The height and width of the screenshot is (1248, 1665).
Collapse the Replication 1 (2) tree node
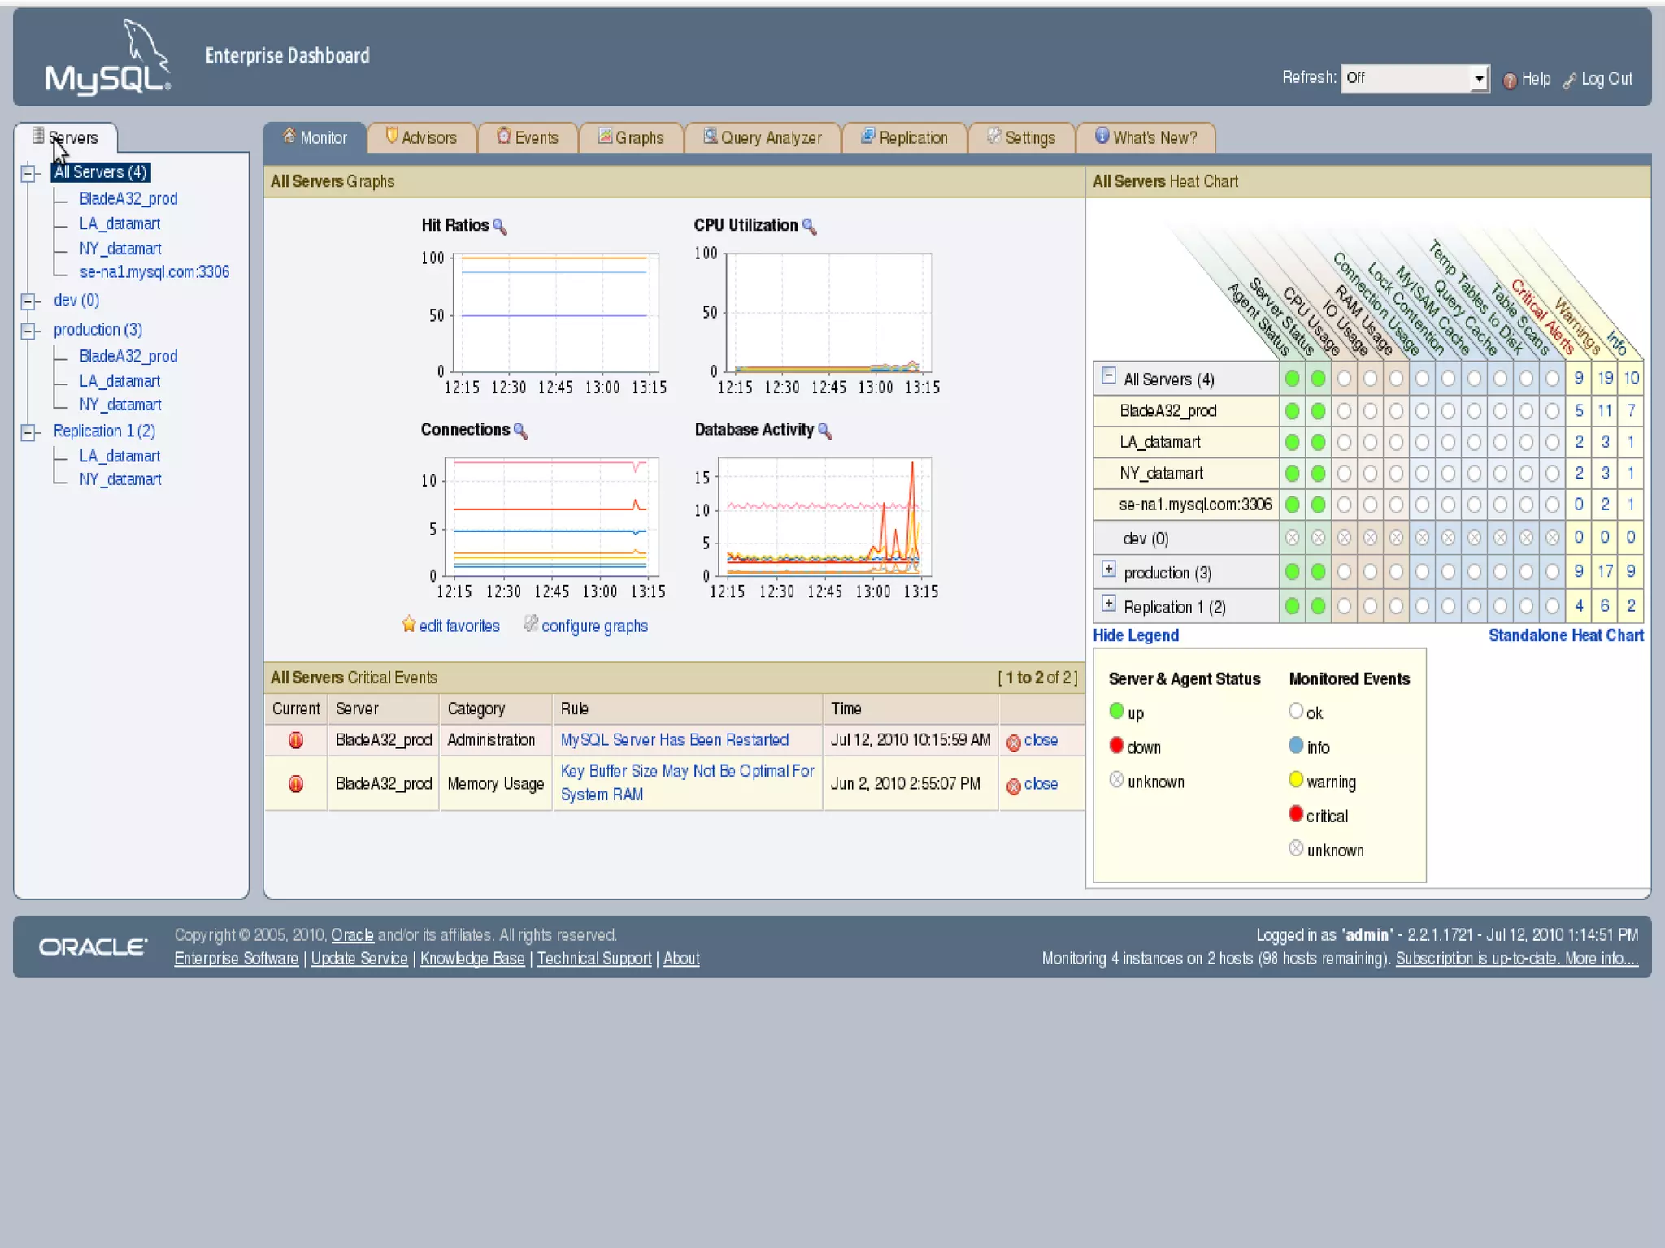(x=29, y=431)
